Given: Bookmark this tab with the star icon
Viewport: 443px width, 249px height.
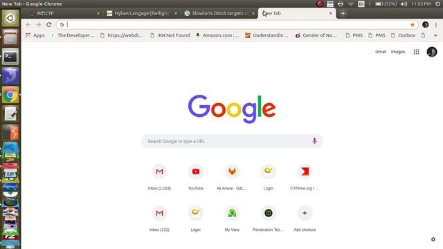Looking at the screenshot, I should point(413,25).
